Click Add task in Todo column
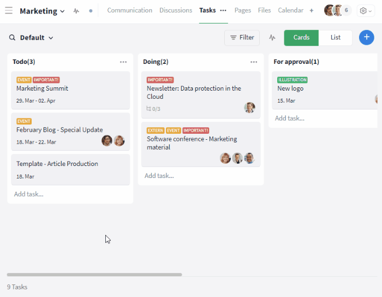 [28, 194]
